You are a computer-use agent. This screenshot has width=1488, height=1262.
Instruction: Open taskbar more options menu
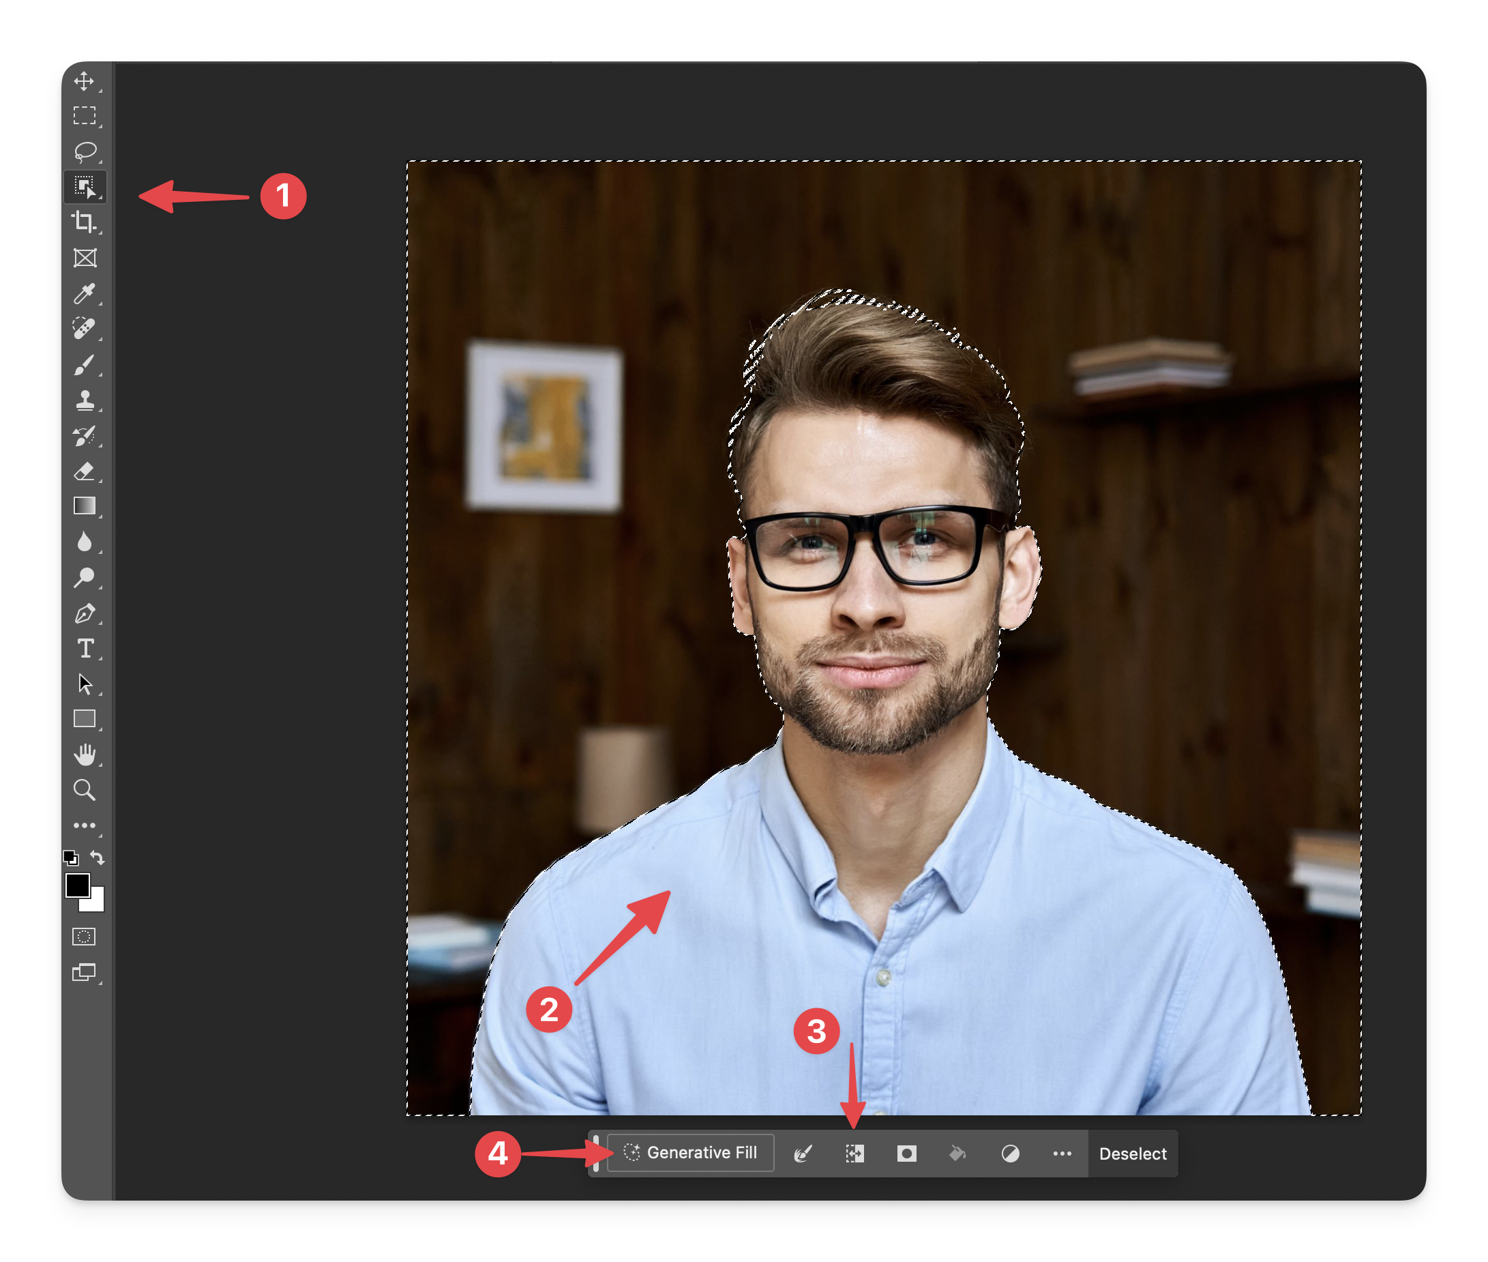(1062, 1154)
